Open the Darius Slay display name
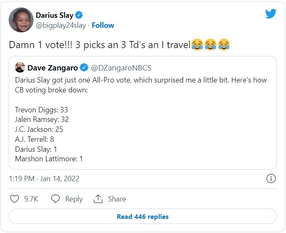This screenshot has width=286, height=233. coord(55,15)
